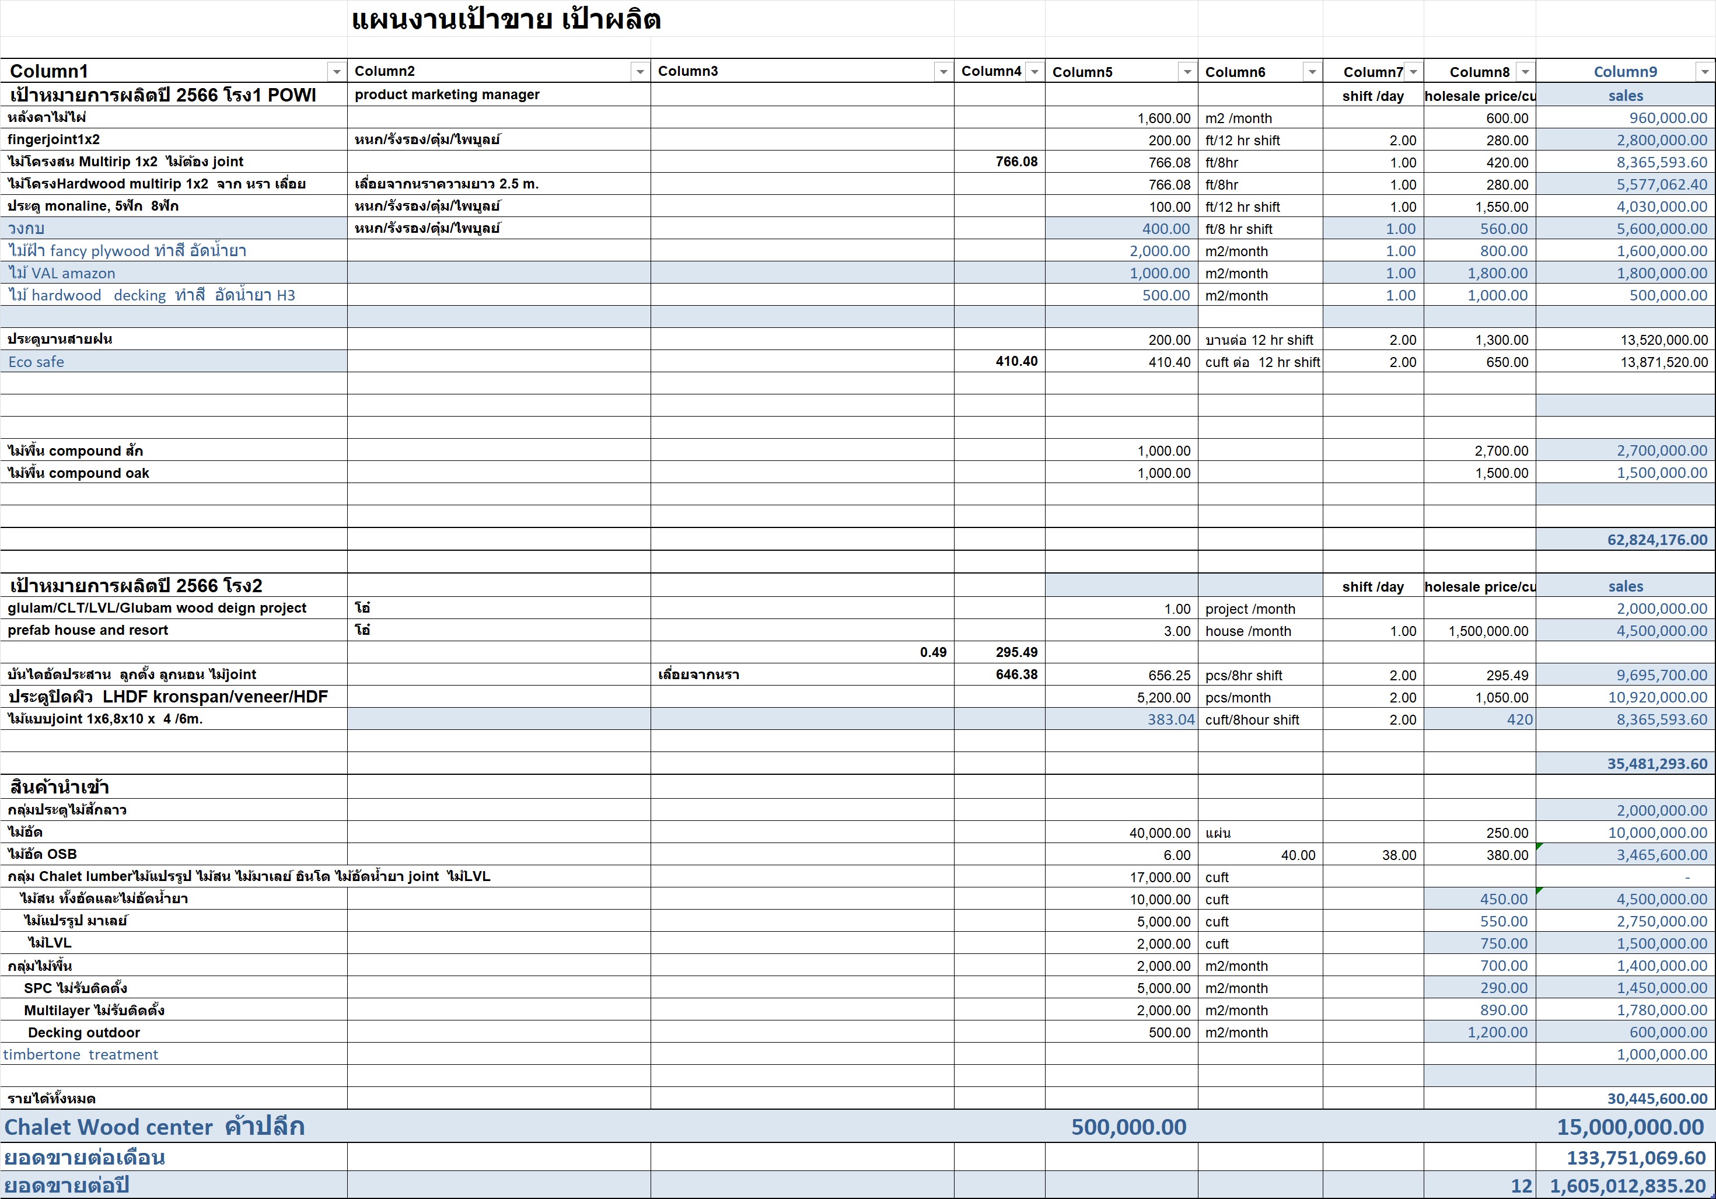Screen dimensions: 1716x1199
Task: Click Column6 filter dropdown button
Action: click(x=1312, y=72)
